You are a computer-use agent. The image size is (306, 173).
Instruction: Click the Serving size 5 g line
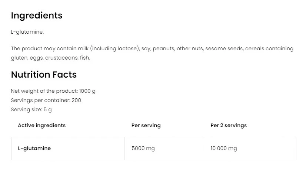(31, 109)
